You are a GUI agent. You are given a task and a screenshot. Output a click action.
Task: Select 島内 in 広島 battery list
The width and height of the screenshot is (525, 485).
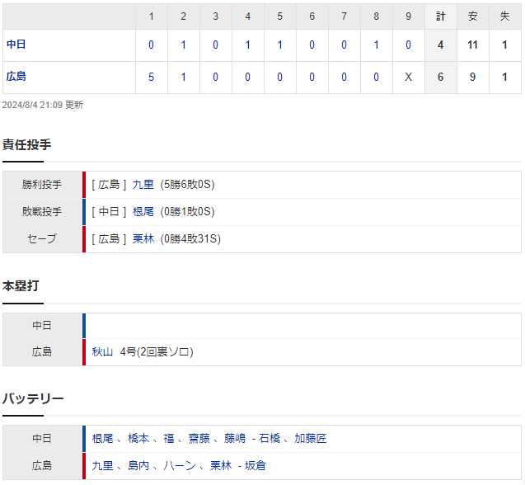(x=138, y=465)
